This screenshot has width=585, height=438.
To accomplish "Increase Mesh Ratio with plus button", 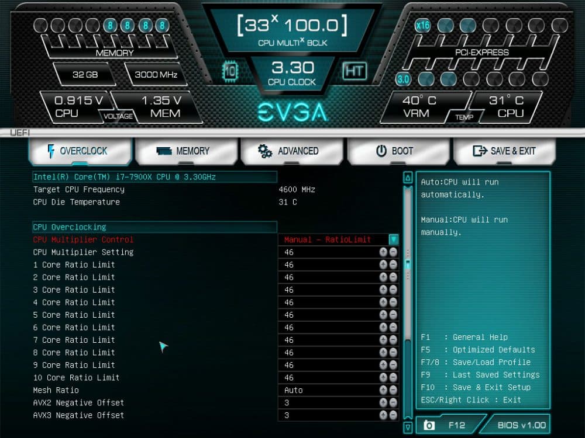I will pos(383,390).
